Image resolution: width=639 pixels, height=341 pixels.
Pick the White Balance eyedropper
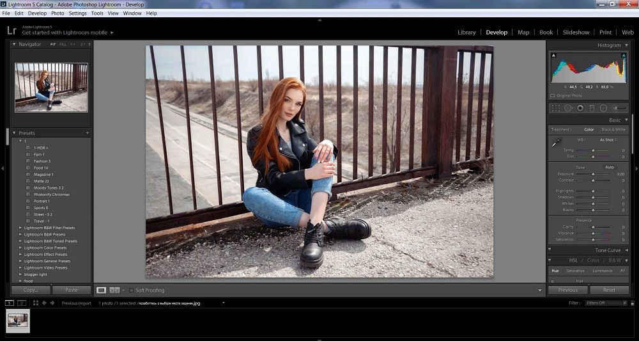point(557,142)
